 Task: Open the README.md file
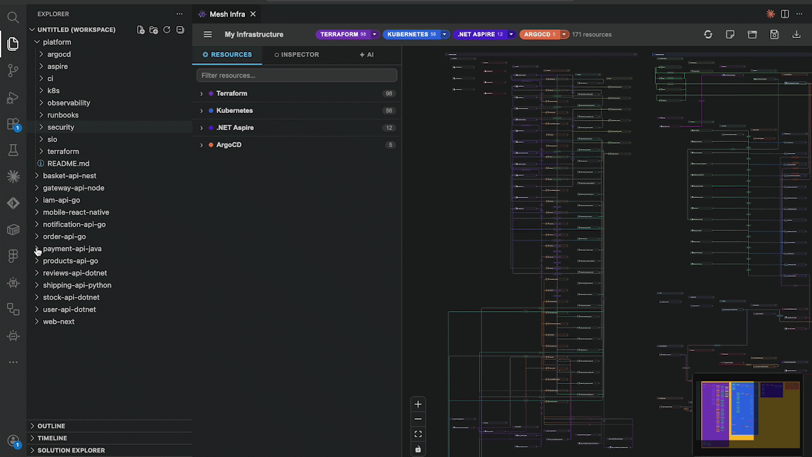pyautogui.click(x=68, y=163)
